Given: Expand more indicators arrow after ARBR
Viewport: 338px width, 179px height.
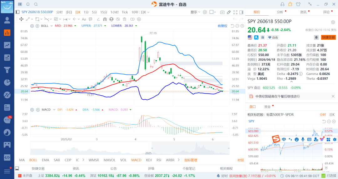Looking at the screenshot, I should (179, 160).
